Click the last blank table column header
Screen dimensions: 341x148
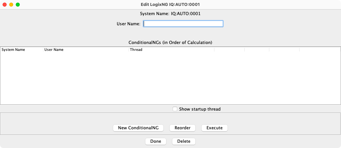(x=320, y=50)
